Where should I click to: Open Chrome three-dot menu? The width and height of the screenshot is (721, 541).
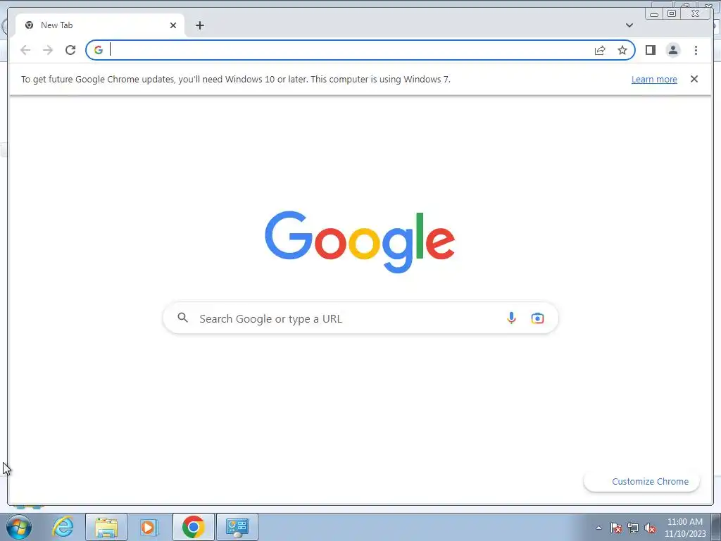[x=696, y=50]
